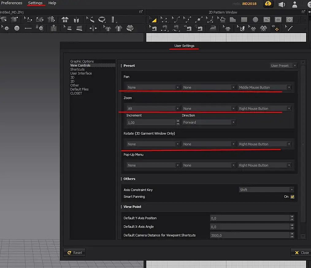Image resolution: width=311 pixels, height=268 pixels.
Task: Open the yellow cloud account icon
Action: click(x=268, y=4)
